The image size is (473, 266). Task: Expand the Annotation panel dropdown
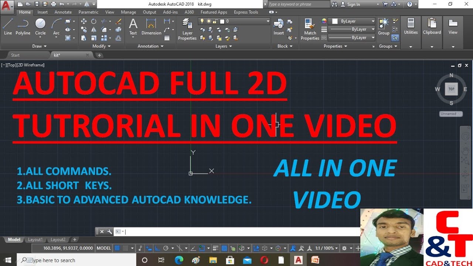(150, 46)
